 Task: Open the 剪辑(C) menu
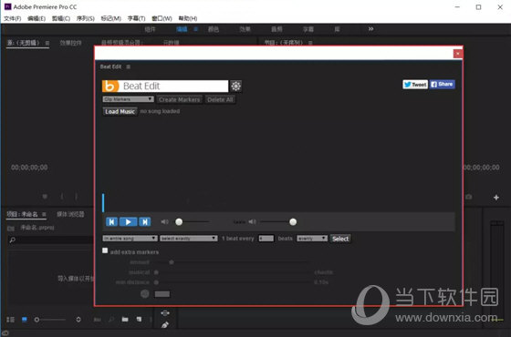61,18
